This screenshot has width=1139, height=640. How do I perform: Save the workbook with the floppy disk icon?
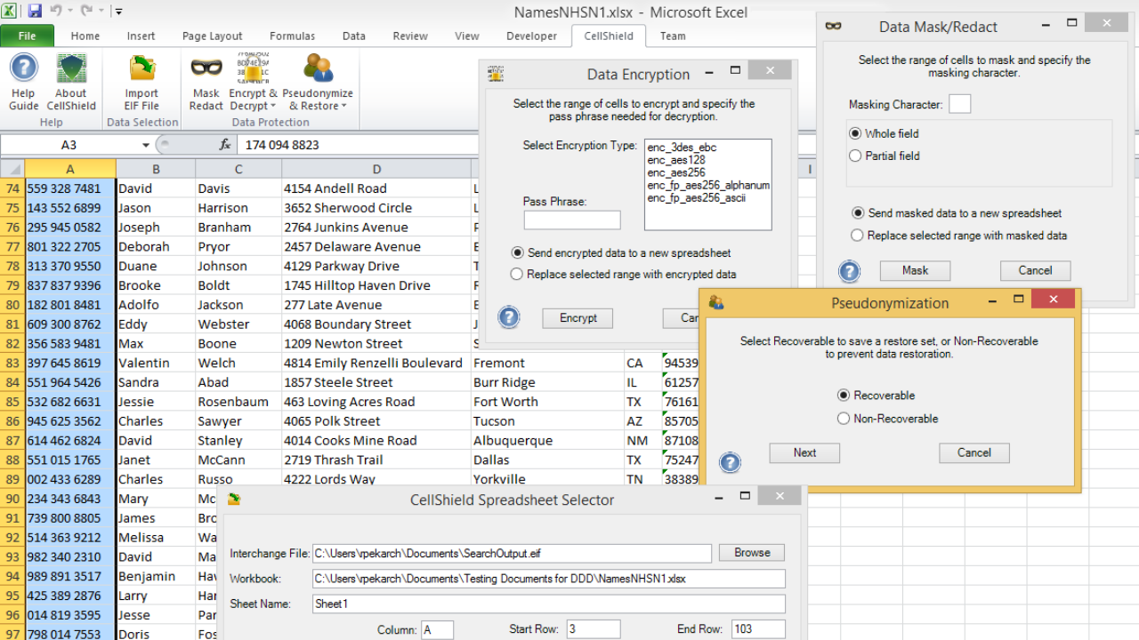(x=35, y=12)
